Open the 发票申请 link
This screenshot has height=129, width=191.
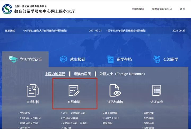coord(149,123)
